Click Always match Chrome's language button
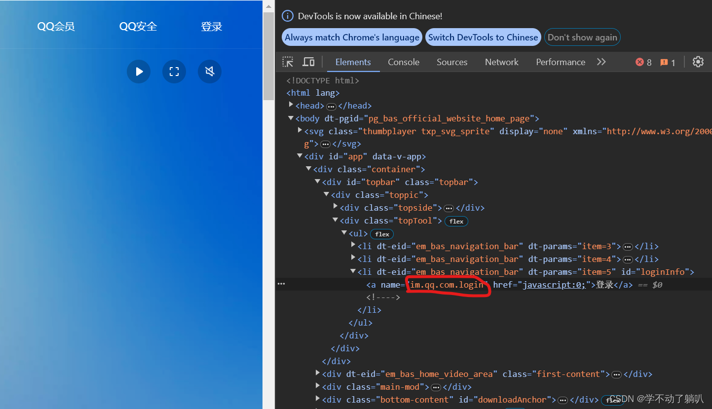The height and width of the screenshot is (409, 712). pyautogui.click(x=352, y=37)
